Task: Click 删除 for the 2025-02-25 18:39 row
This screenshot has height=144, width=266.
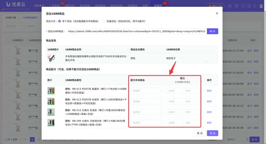Action: click(x=256, y=128)
